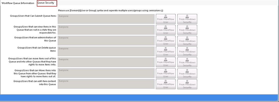
Task: Click From Workflow User icon for Submit Queue items
Action: click(166, 19)
